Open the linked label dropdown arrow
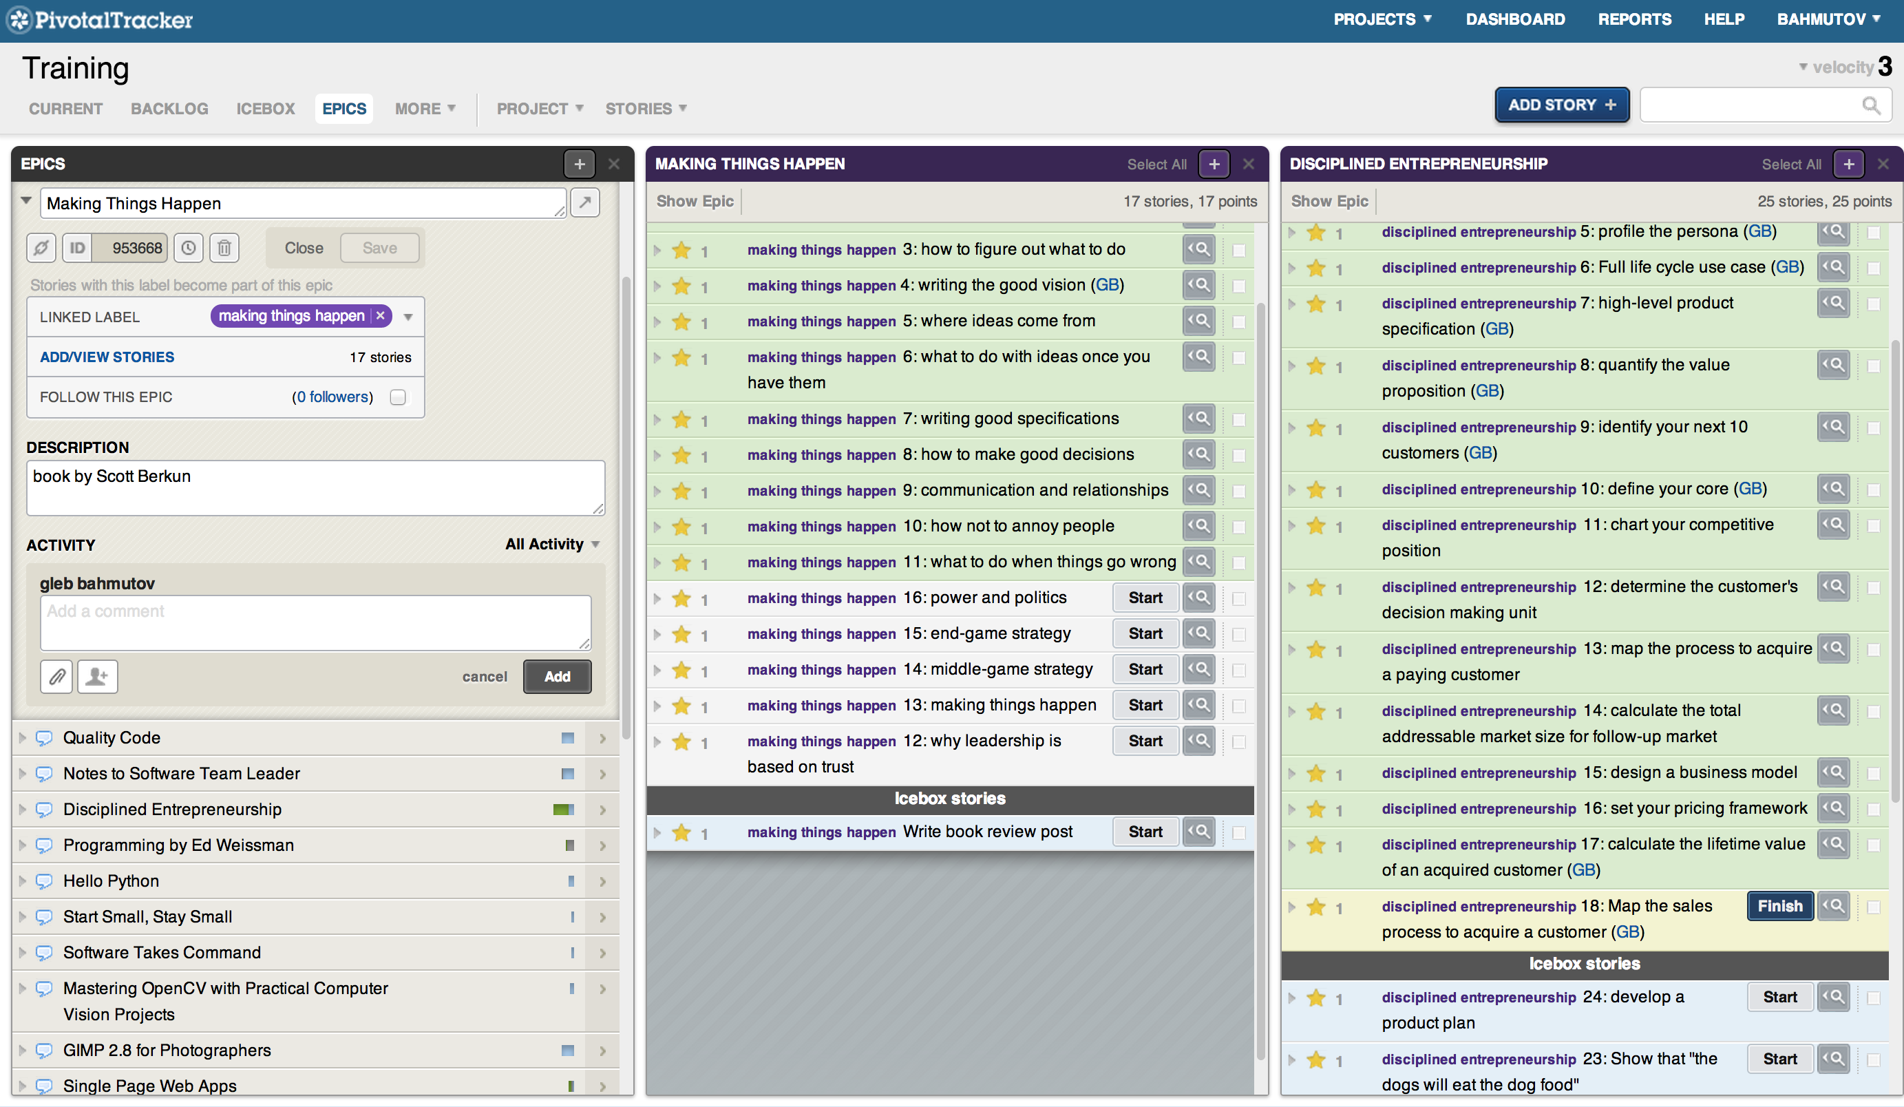Viewport: 1904px width, 1107px height. pyautogui.click(x=409, y=317)
